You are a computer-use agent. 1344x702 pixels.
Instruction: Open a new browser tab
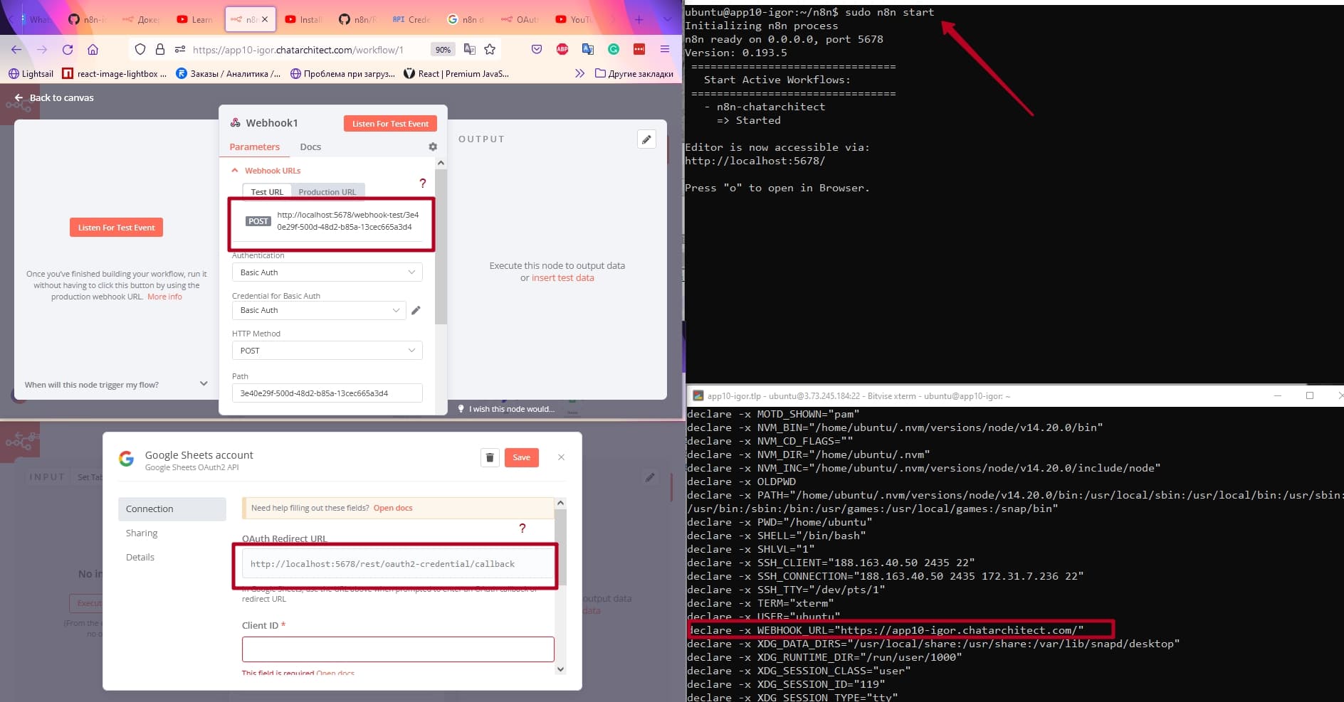[x=639, y=19]
